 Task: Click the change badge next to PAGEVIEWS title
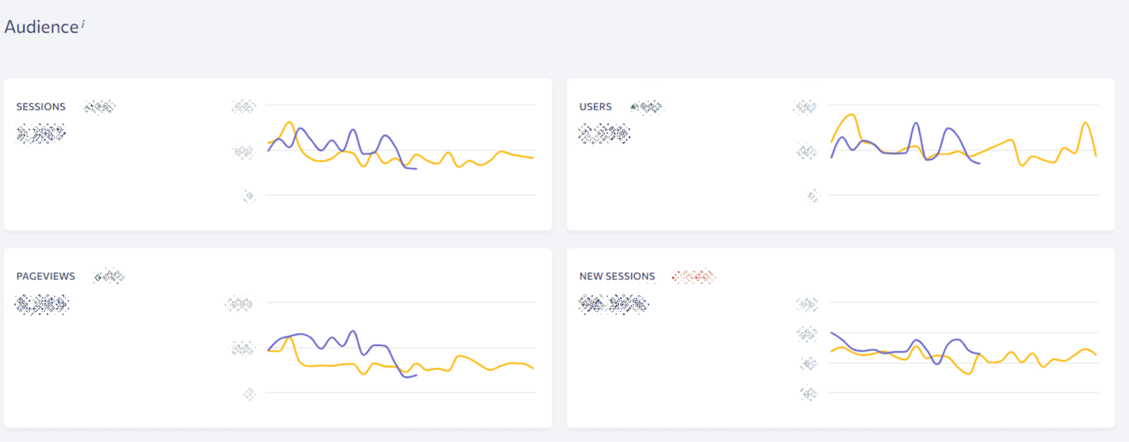[x=108, y=276]
